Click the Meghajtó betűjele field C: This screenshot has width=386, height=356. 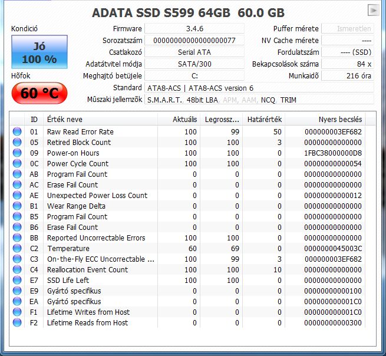tap(194, 76)
